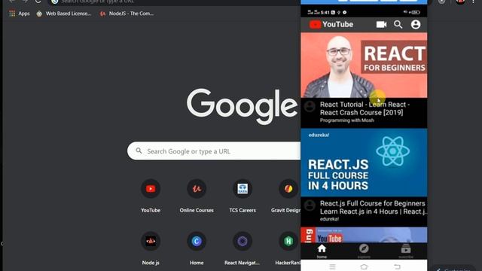Open the React For Beginners video thumbnail
Viewport: 482px width, 271px height.
[x=364, y=65]
